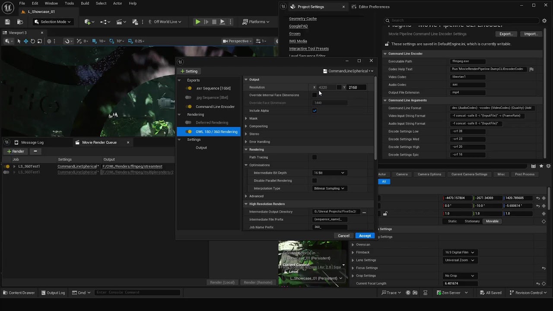Click the browse button beside Intermediate Output Directory
This screenshot has width=553, height=311.
(x=364, y=212)
